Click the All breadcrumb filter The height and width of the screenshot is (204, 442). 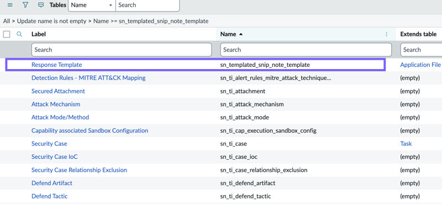coord(7,21)
